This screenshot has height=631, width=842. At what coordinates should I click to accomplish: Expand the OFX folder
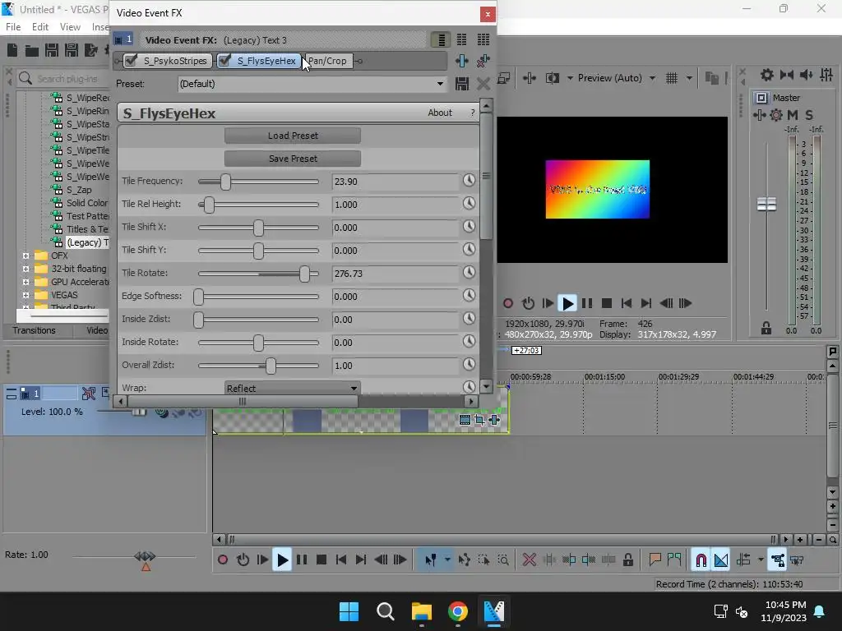tap(25, 256)
